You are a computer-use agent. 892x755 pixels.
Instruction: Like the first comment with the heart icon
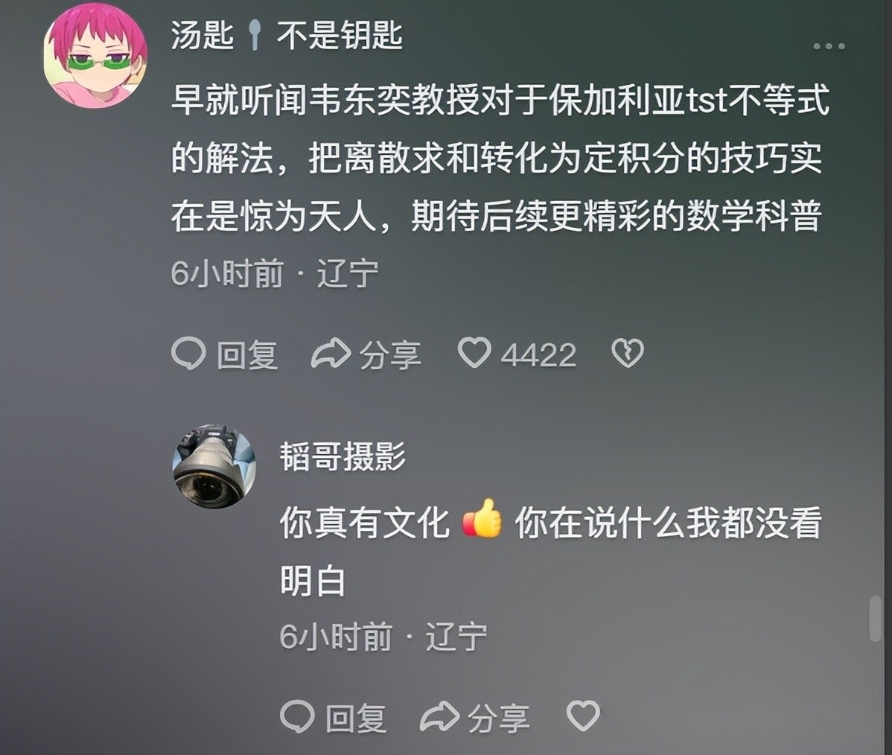474,352
